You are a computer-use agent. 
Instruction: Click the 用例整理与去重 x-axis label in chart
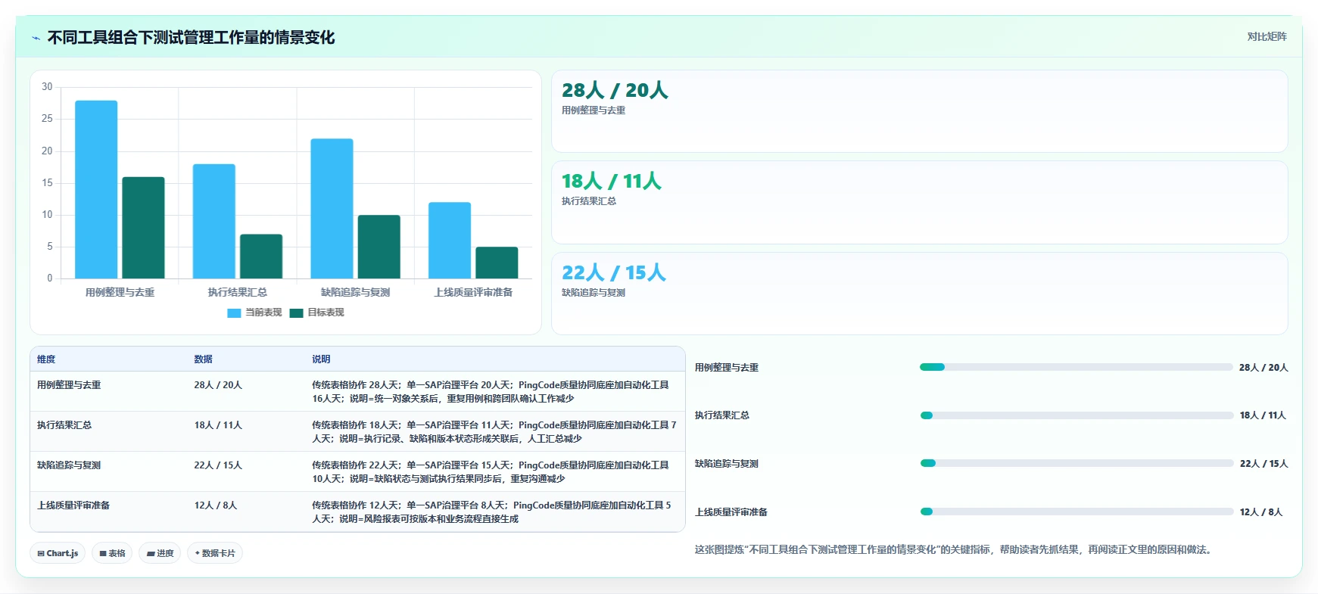(x=120, y=292)
